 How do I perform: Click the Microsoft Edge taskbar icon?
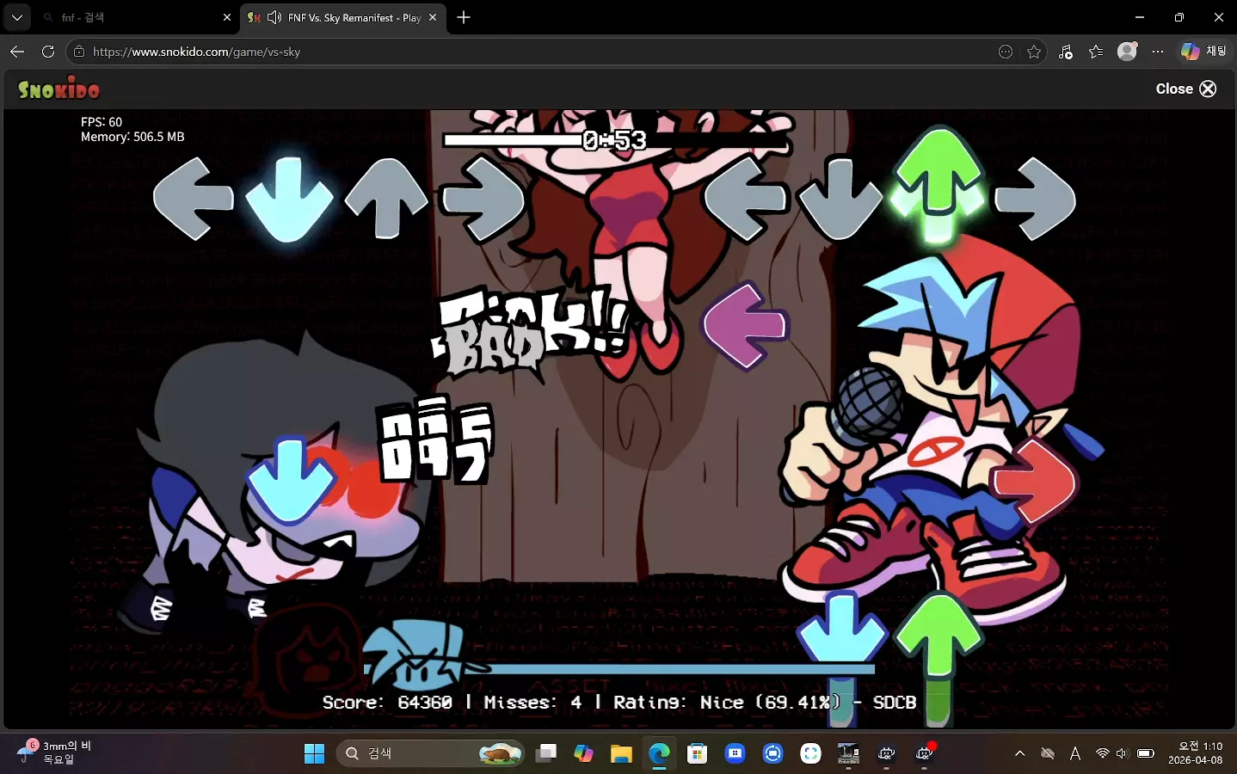[659, 754]
